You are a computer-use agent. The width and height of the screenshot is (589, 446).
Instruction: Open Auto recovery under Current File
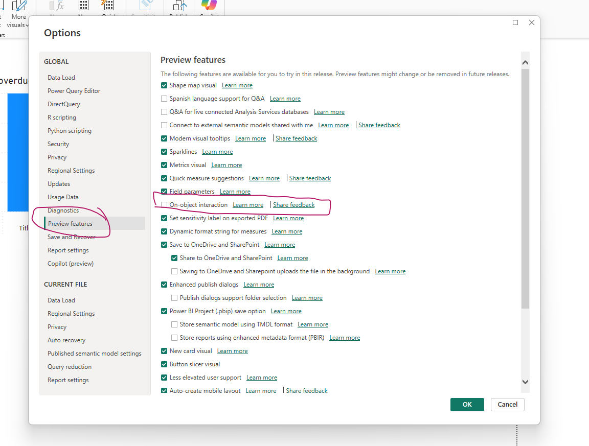pyautogui.click(x=66, y=340)
